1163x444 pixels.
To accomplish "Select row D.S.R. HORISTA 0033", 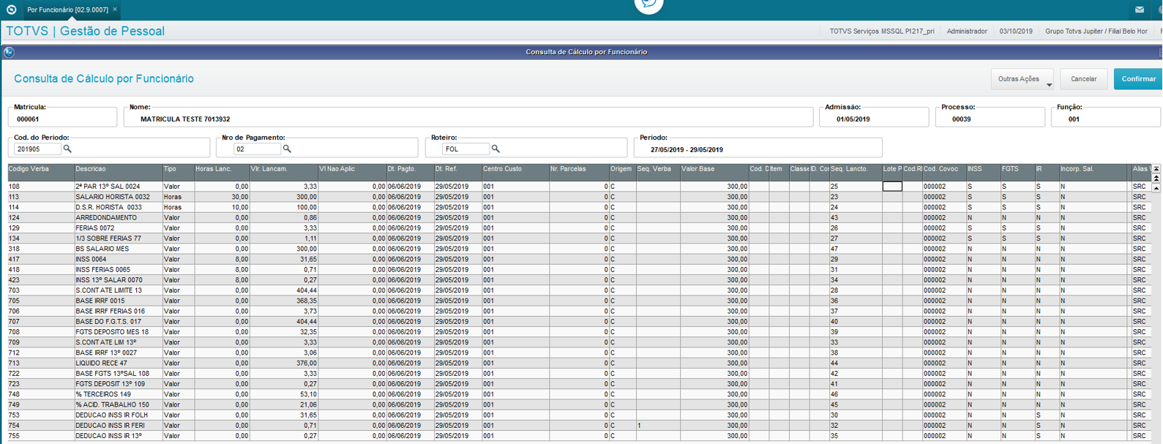I will coord(579,207).
